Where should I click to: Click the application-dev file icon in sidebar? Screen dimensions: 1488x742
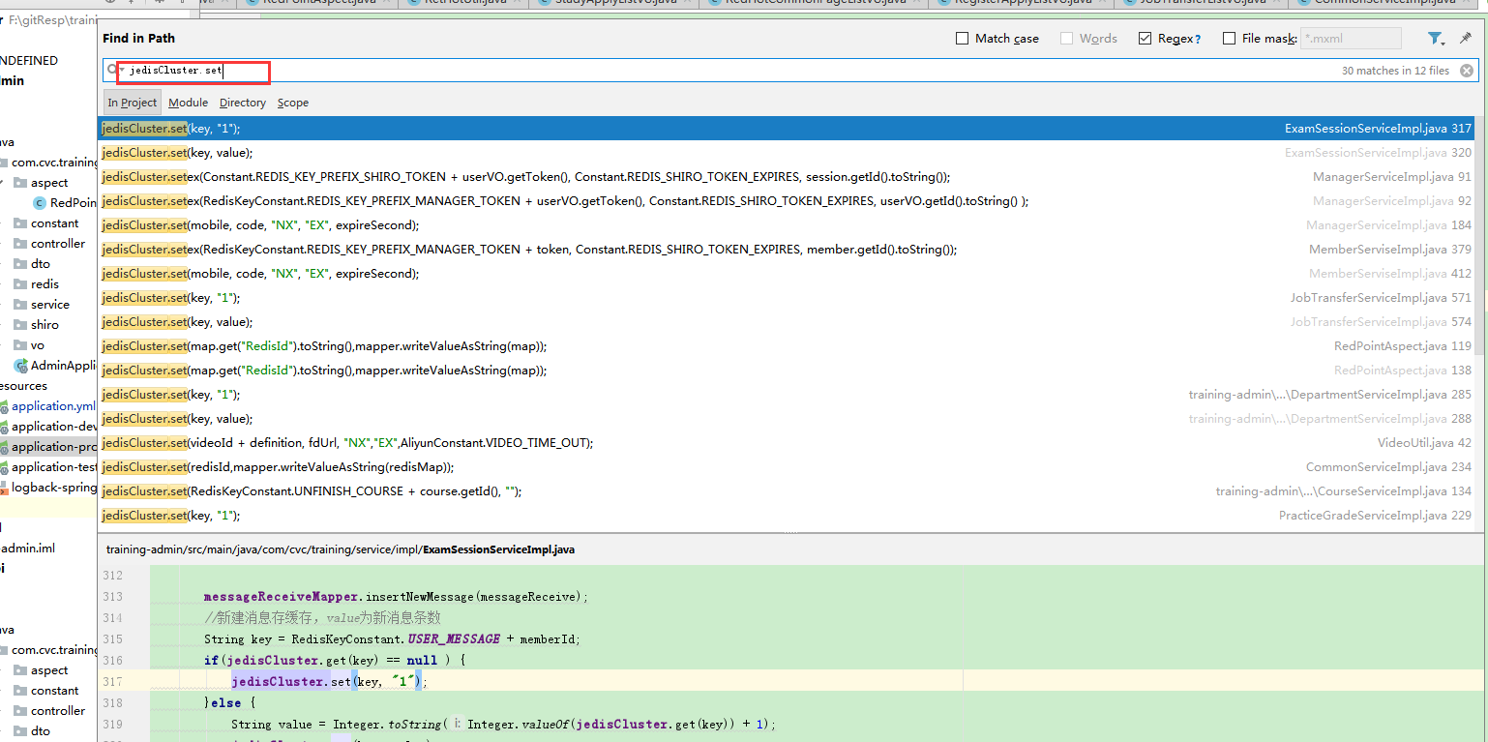(x=7, y=426)
